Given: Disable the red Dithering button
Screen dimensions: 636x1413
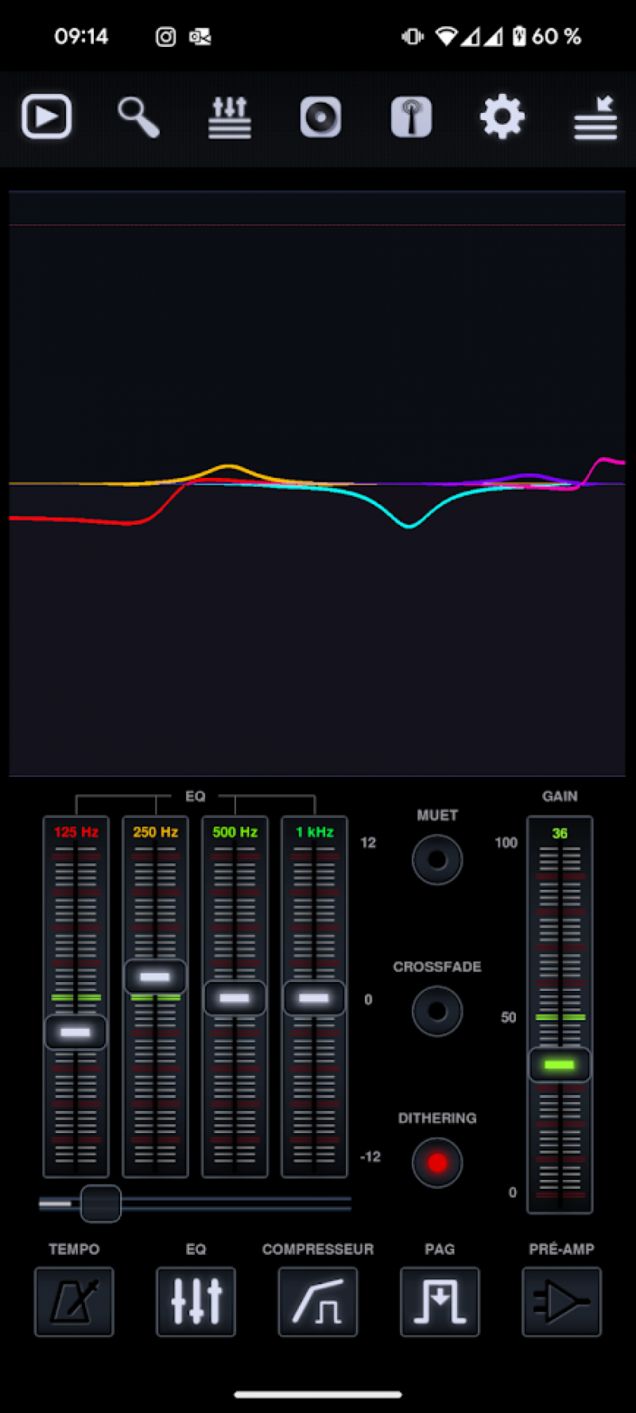Looking at the screenshot, I should coord(437,1163).
